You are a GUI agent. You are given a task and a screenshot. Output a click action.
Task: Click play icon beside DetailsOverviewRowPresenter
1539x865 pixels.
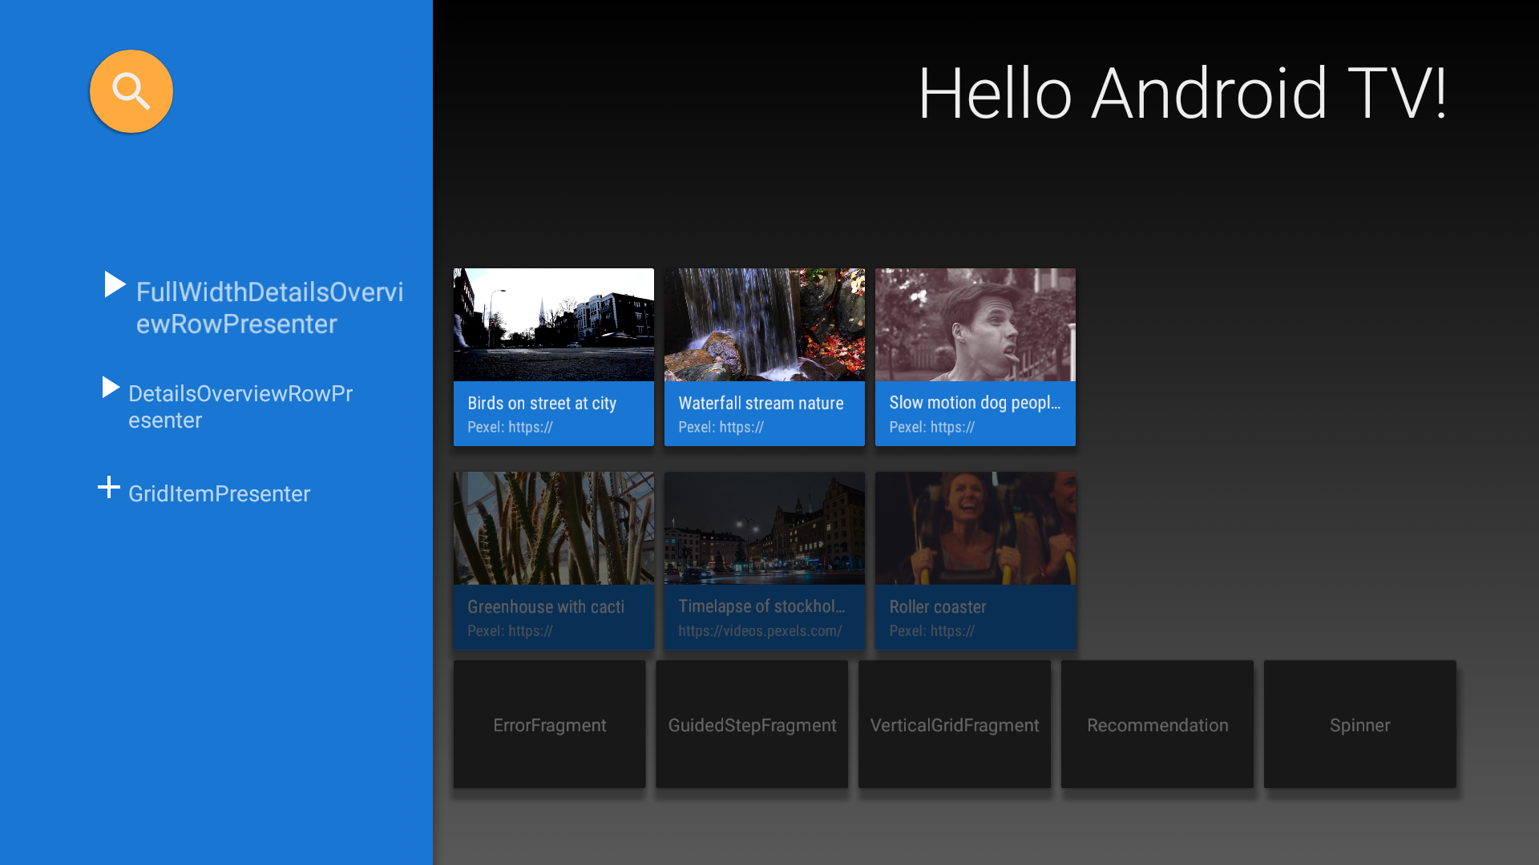point(111,388)
